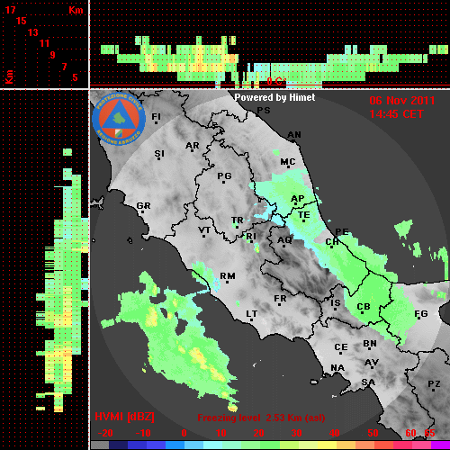Click the SA city label
The height and width of the screenshot is (450, 450).
[368, 382]
